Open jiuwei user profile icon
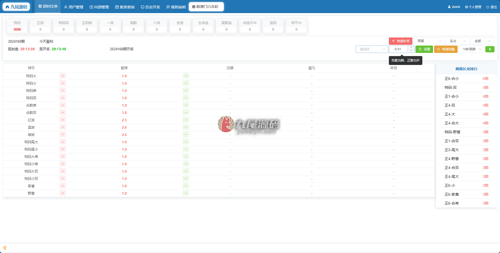This screenshot has height=253, width=500. [x=449, y=7]
